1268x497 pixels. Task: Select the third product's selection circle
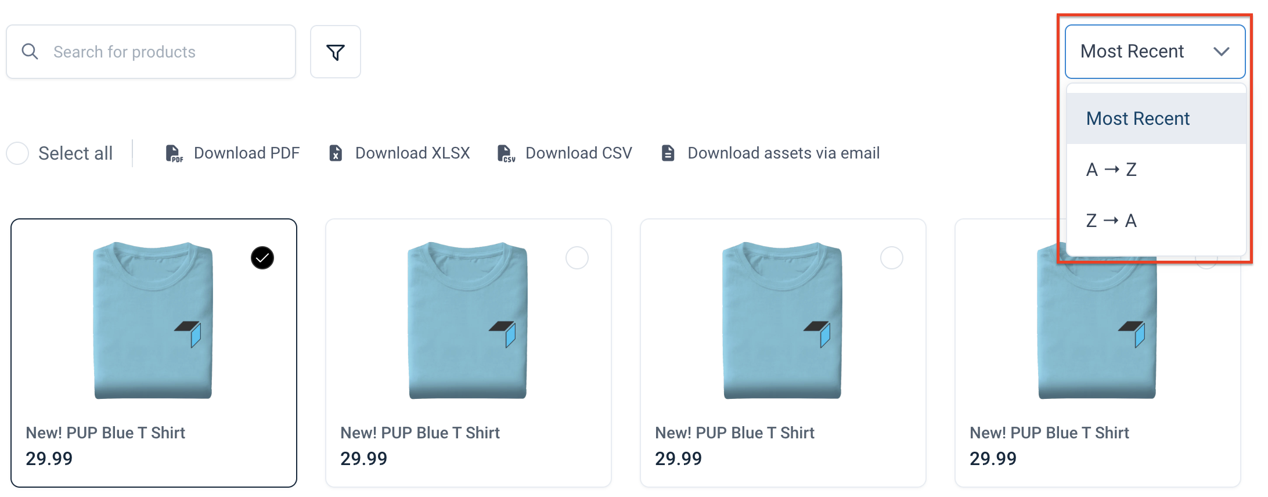tap(892, 257)
